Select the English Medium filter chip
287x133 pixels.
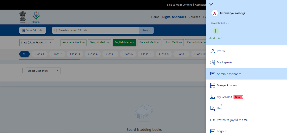124,42
